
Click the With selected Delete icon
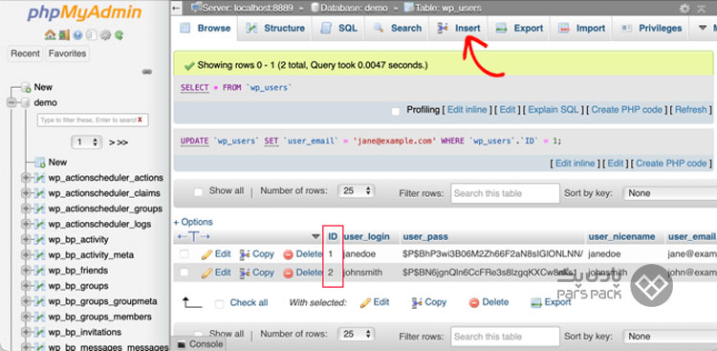click(x=474, y=302)
